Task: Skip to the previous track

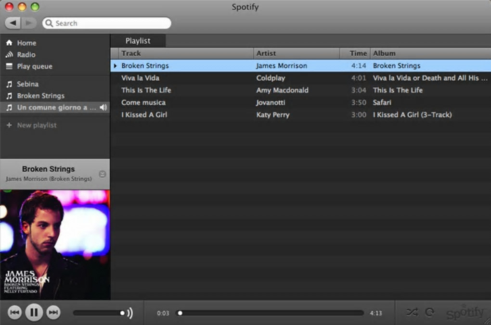Action: [14, 312]
